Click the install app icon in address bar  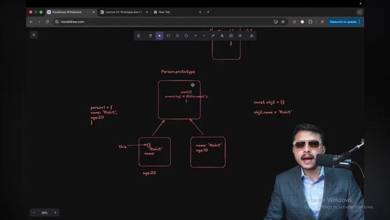point(276,22)
